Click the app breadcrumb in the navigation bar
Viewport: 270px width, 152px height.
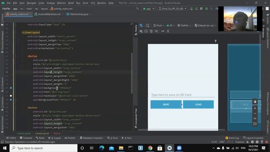tap(15, 8)
